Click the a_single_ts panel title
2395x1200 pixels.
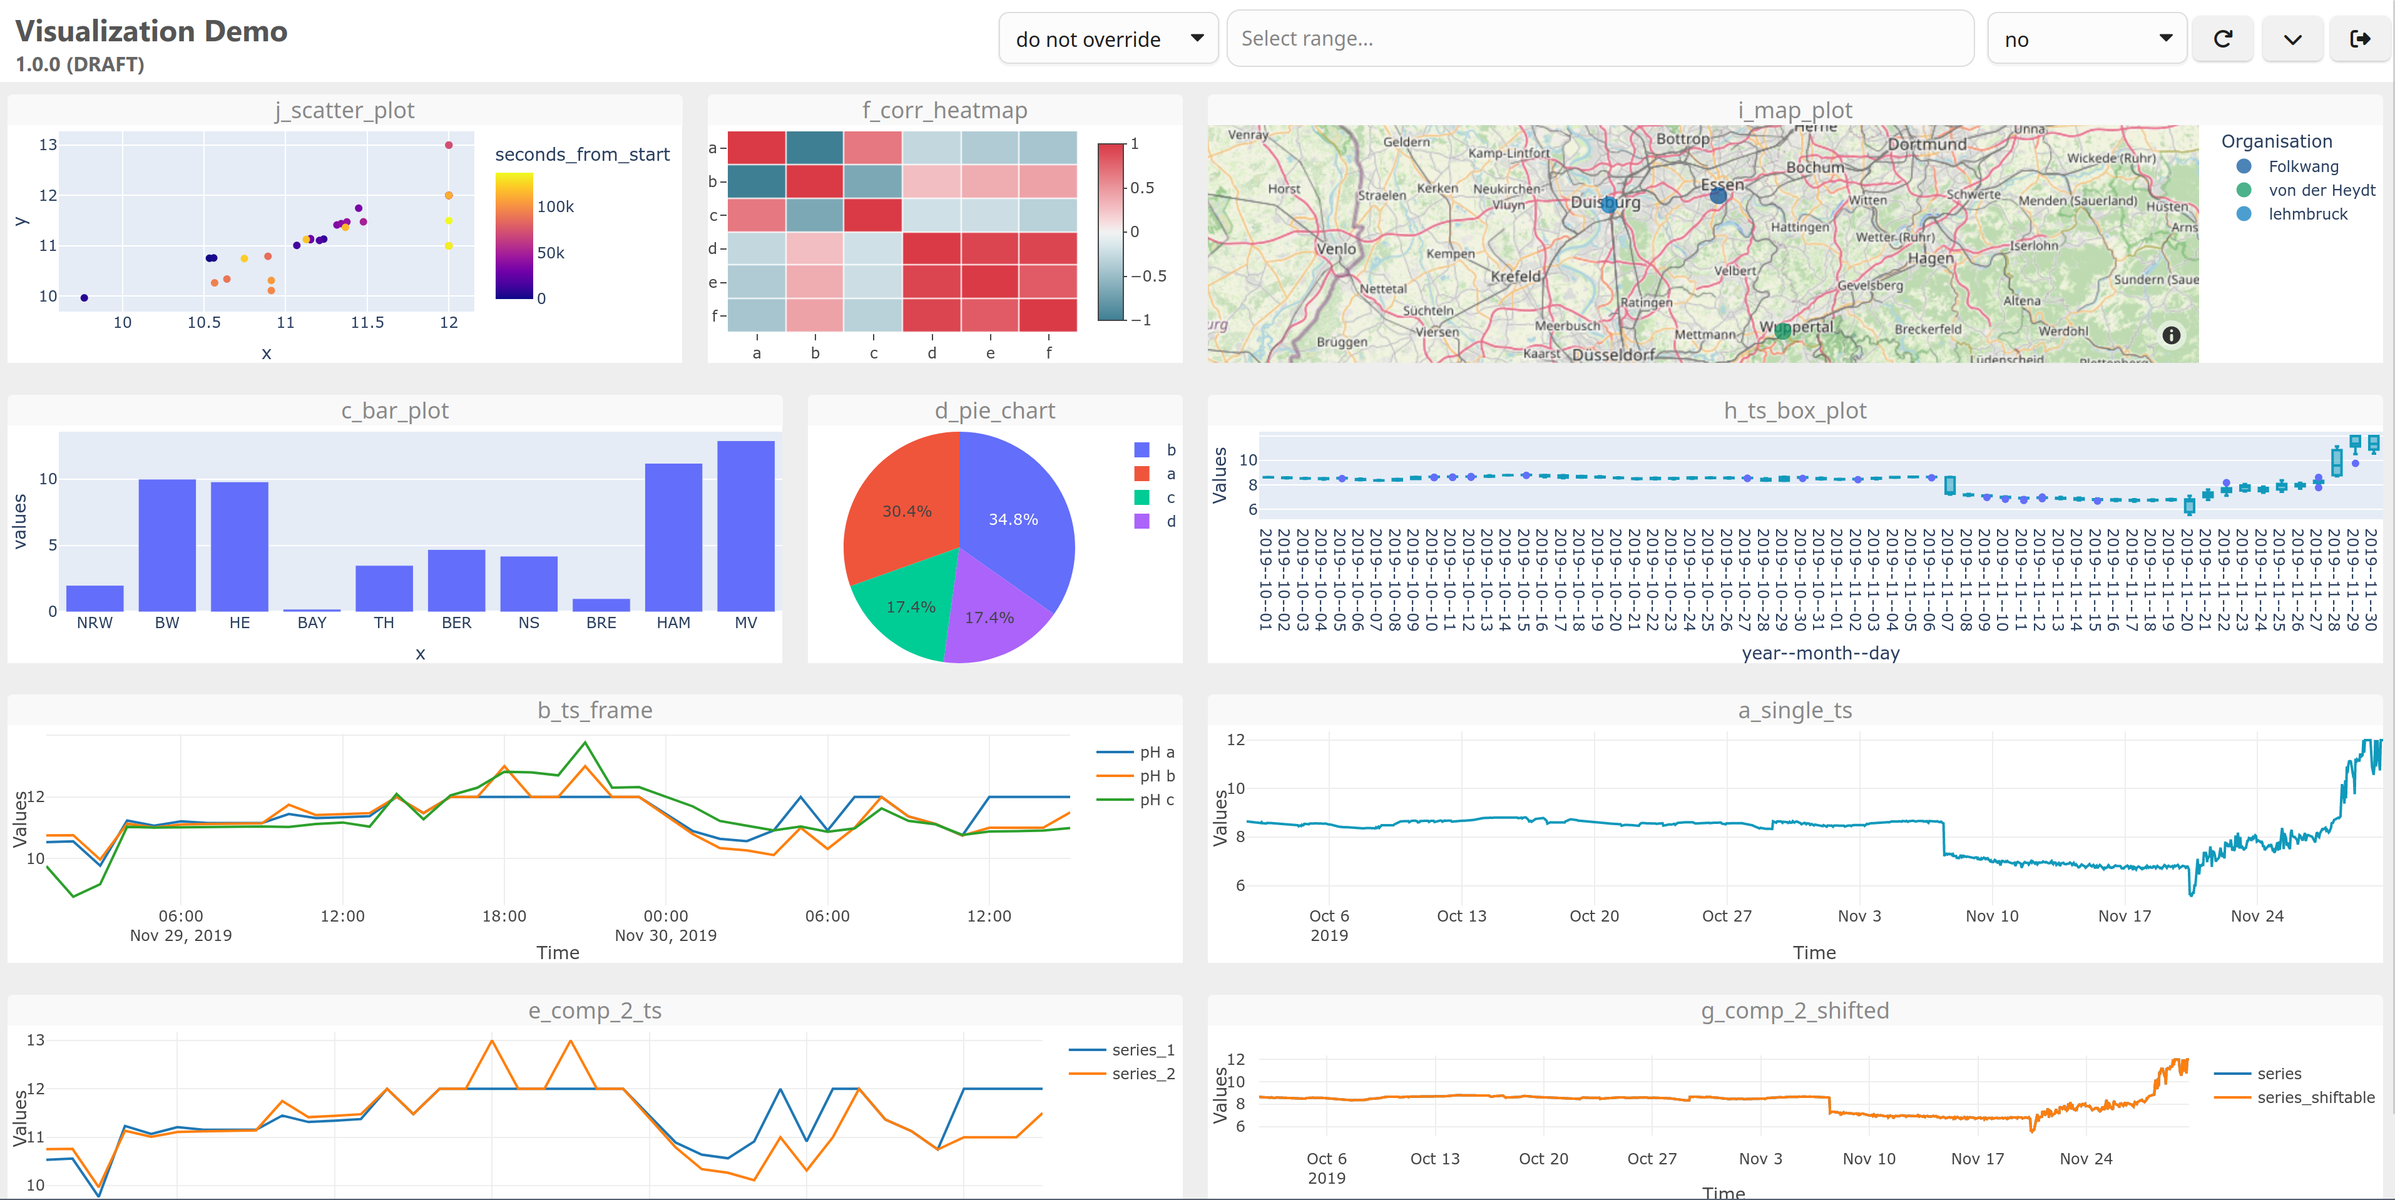tap(1794, 710)
